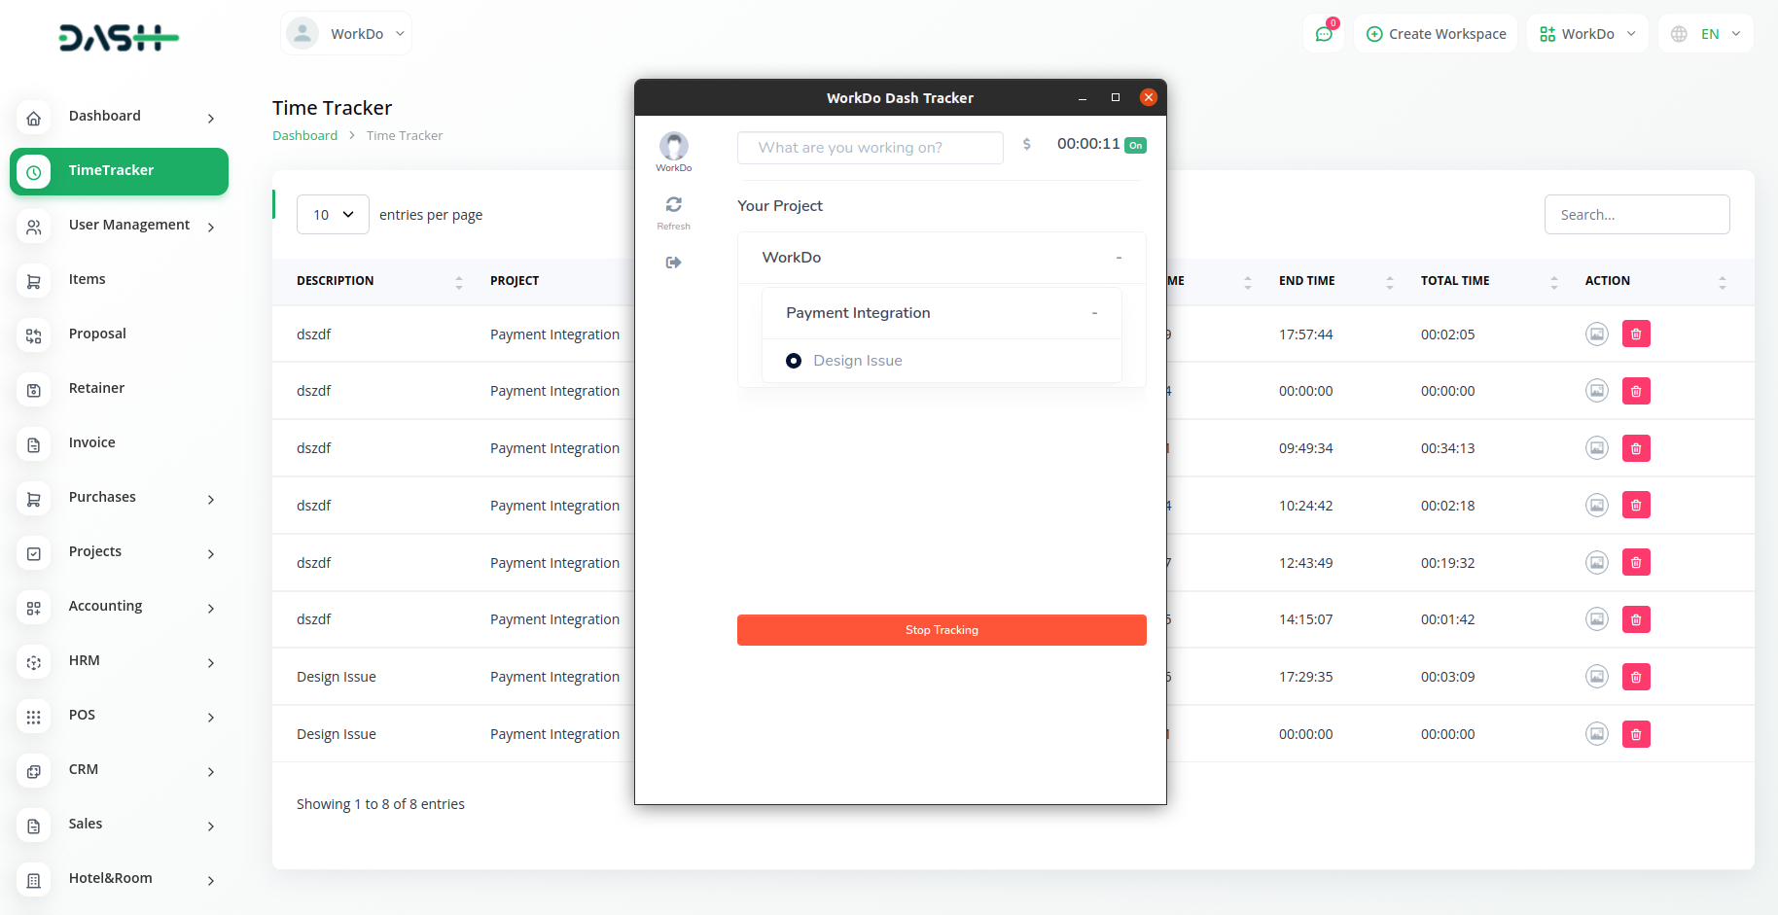Click the WorkDo avatar in the tracker window
Viewport: 1778px width, 915px height.
(673, 146)
